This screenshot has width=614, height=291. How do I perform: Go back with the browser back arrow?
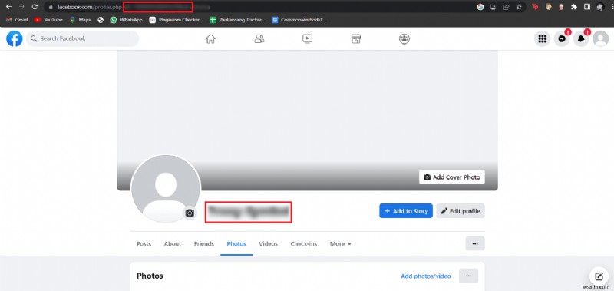(x=9, y=7)
